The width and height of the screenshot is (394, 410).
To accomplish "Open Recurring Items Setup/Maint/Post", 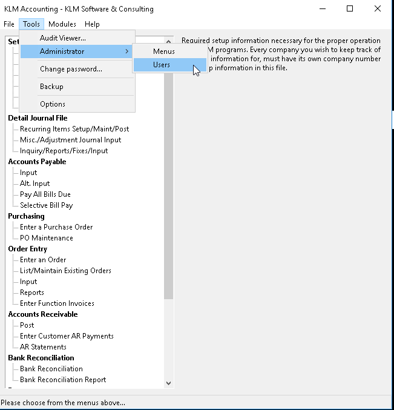I will [x=74, y=129].
